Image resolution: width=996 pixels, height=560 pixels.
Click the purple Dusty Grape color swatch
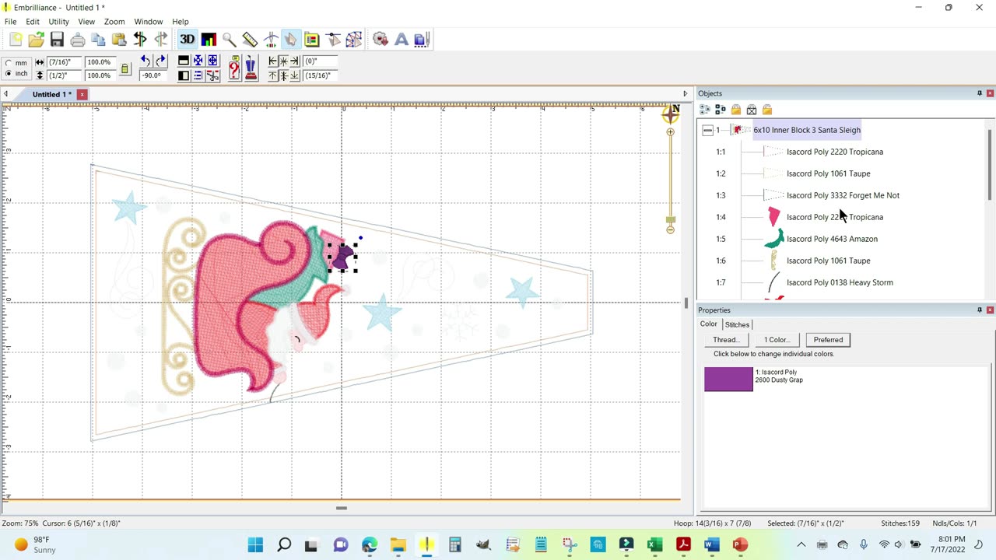(x=728, y=379)
